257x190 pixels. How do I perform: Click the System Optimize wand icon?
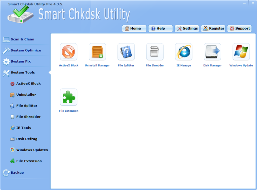click(x=6, y=50)
